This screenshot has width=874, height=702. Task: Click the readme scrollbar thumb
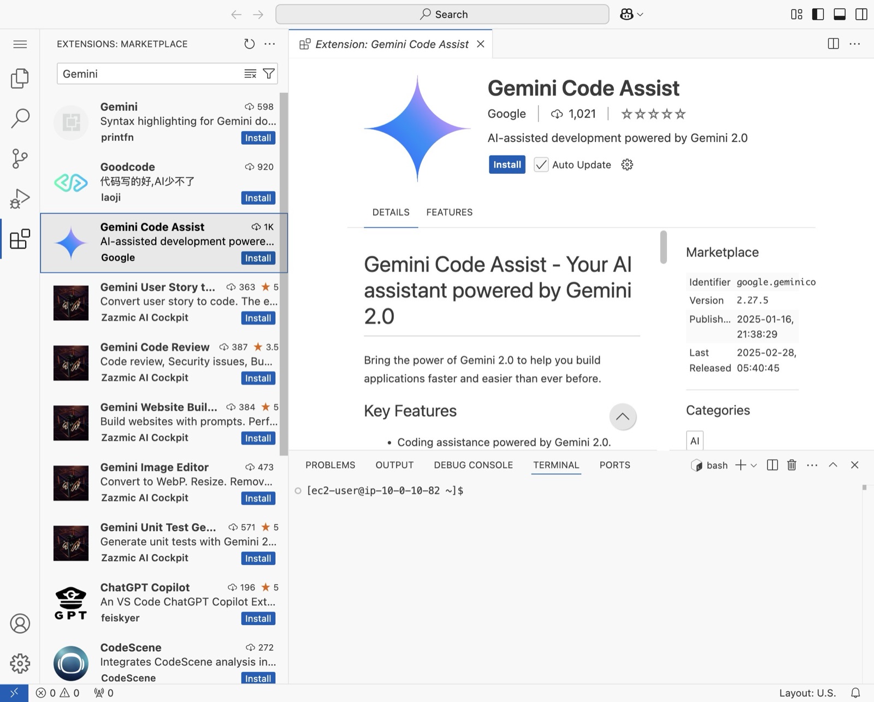[x=663, y=247]
